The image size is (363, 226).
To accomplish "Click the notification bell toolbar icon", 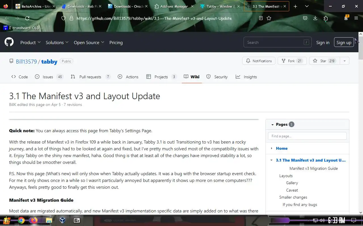I will click(346, 18).
